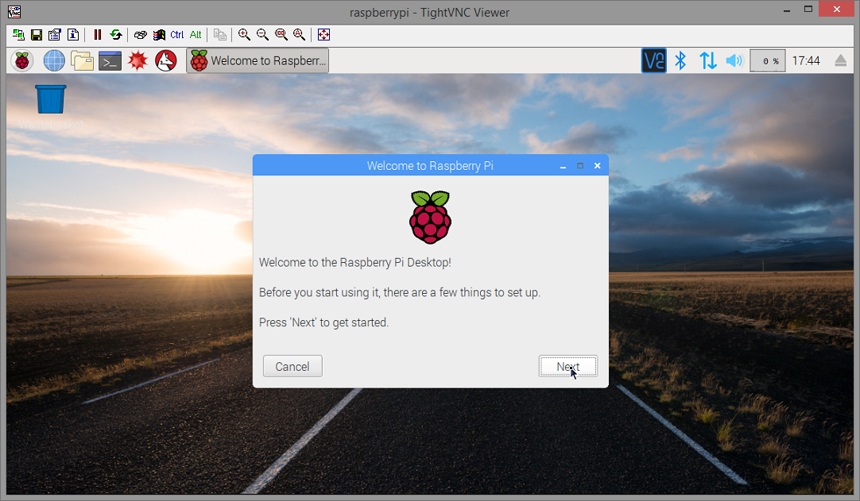860x501 pixels.
Task: Click Next in welcome dialog
Action: (568, 366)
